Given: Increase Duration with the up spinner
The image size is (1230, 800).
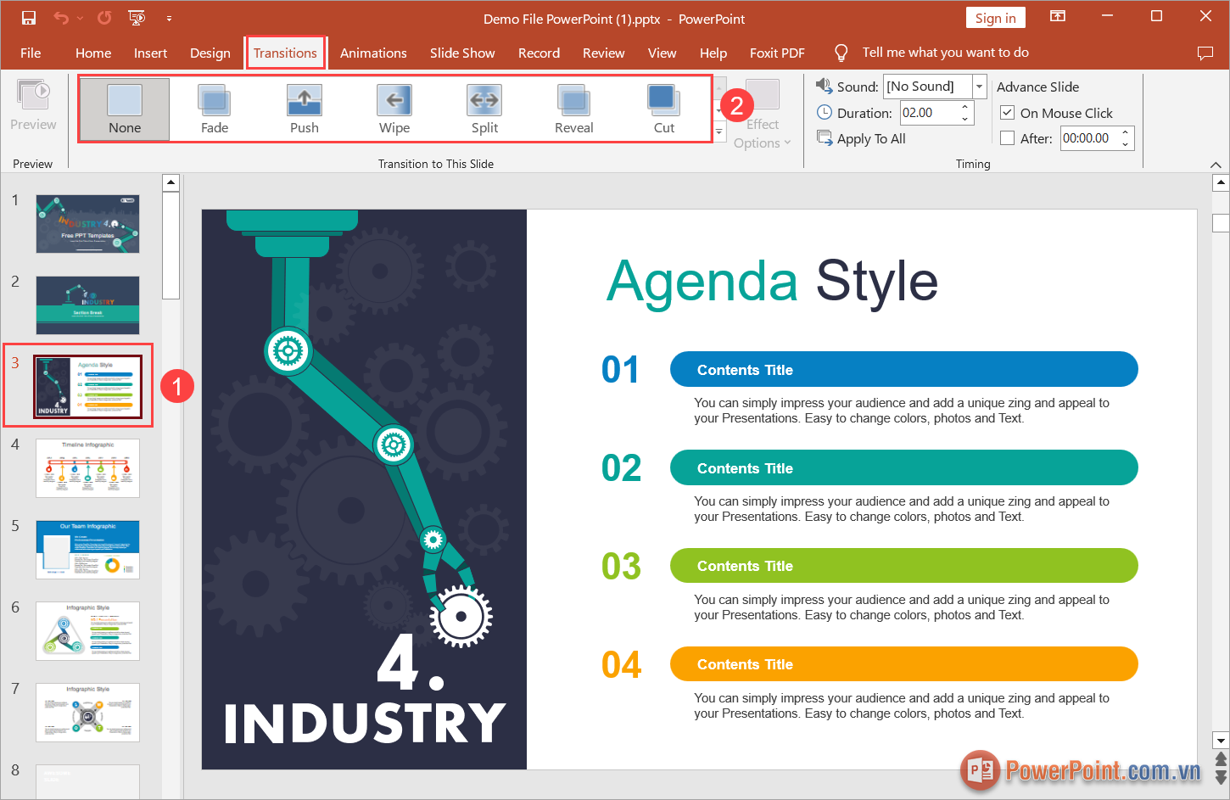Looking at the screenshot, I should tap(965, 107).
